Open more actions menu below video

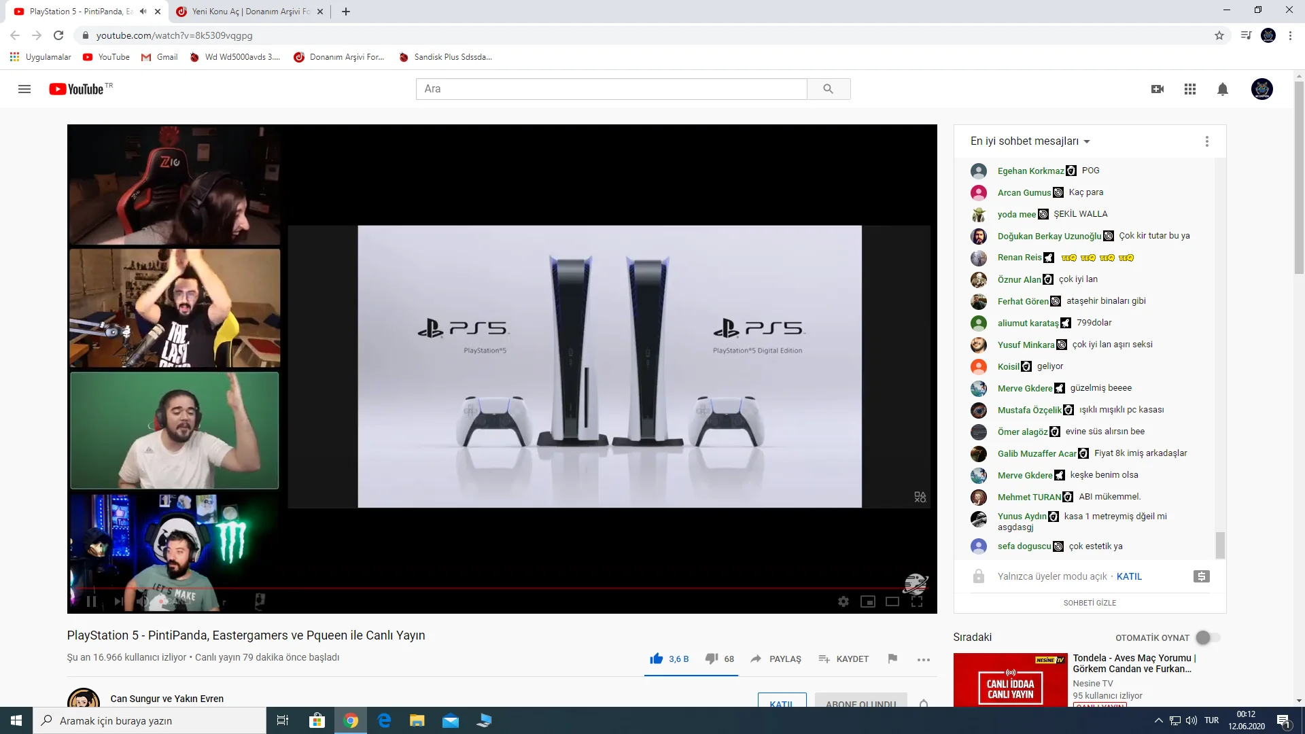click(x=923, y=659)
